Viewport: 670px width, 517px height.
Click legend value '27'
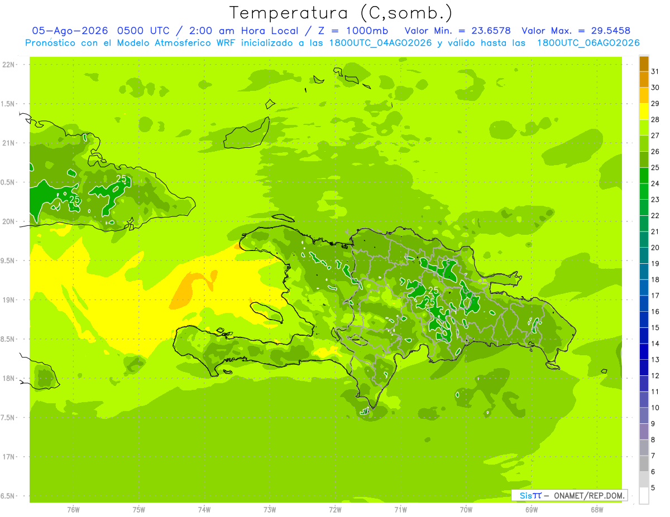tap(655, 136)
